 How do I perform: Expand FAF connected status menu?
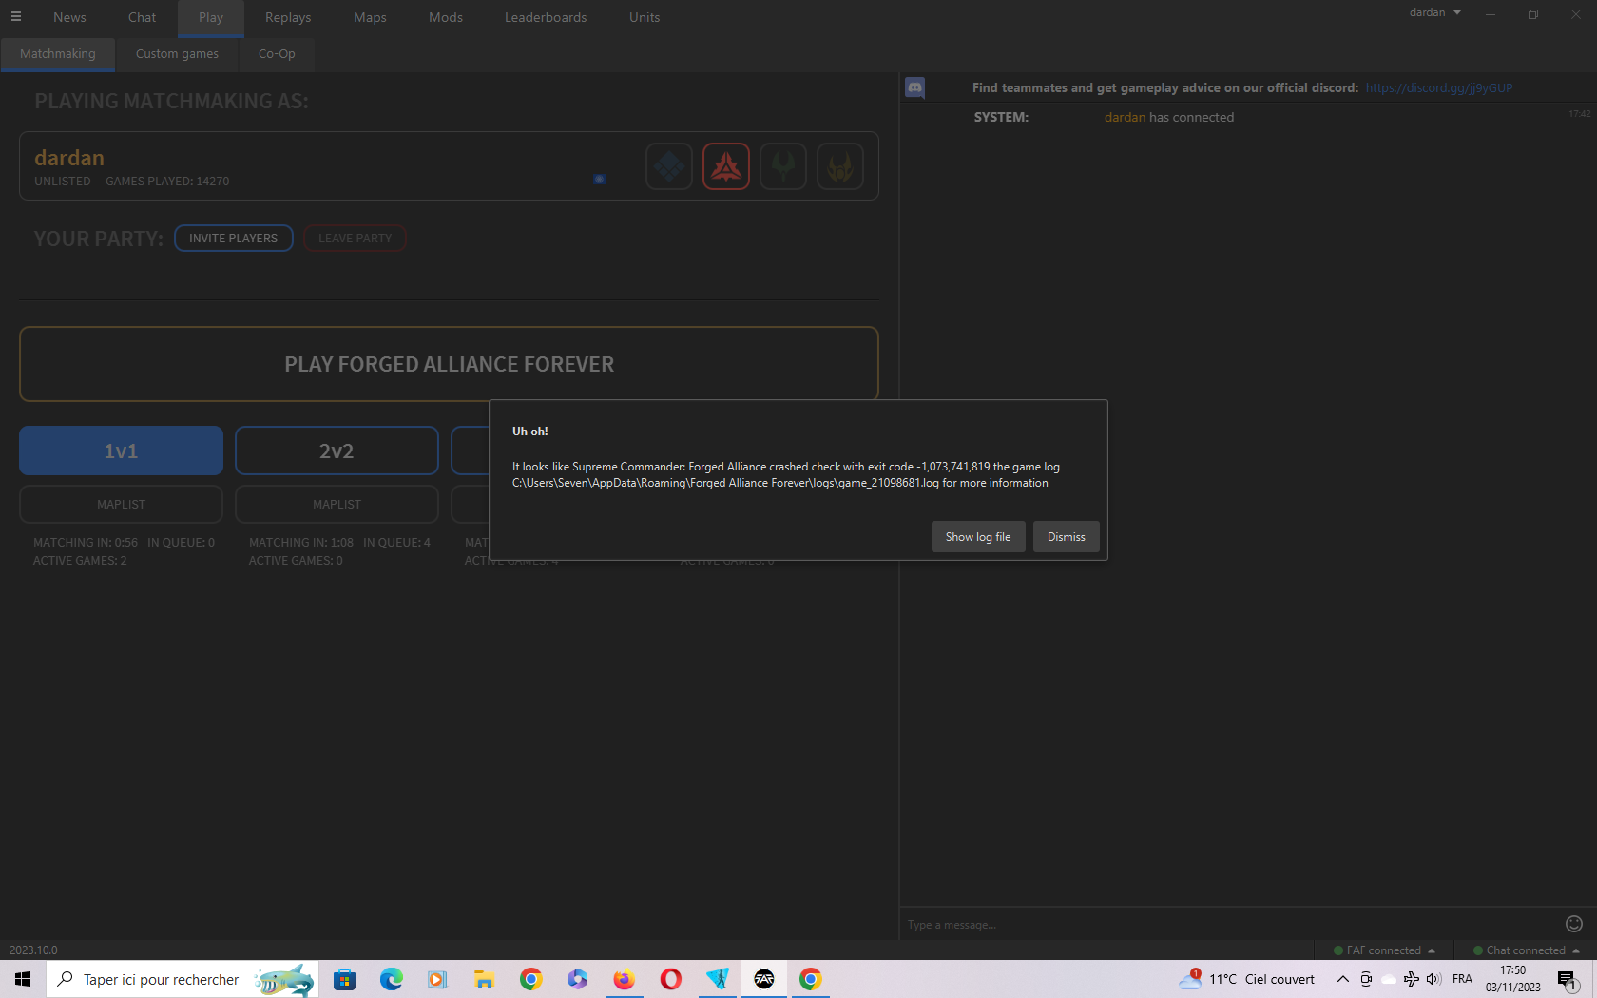[x=1384, y=950]
